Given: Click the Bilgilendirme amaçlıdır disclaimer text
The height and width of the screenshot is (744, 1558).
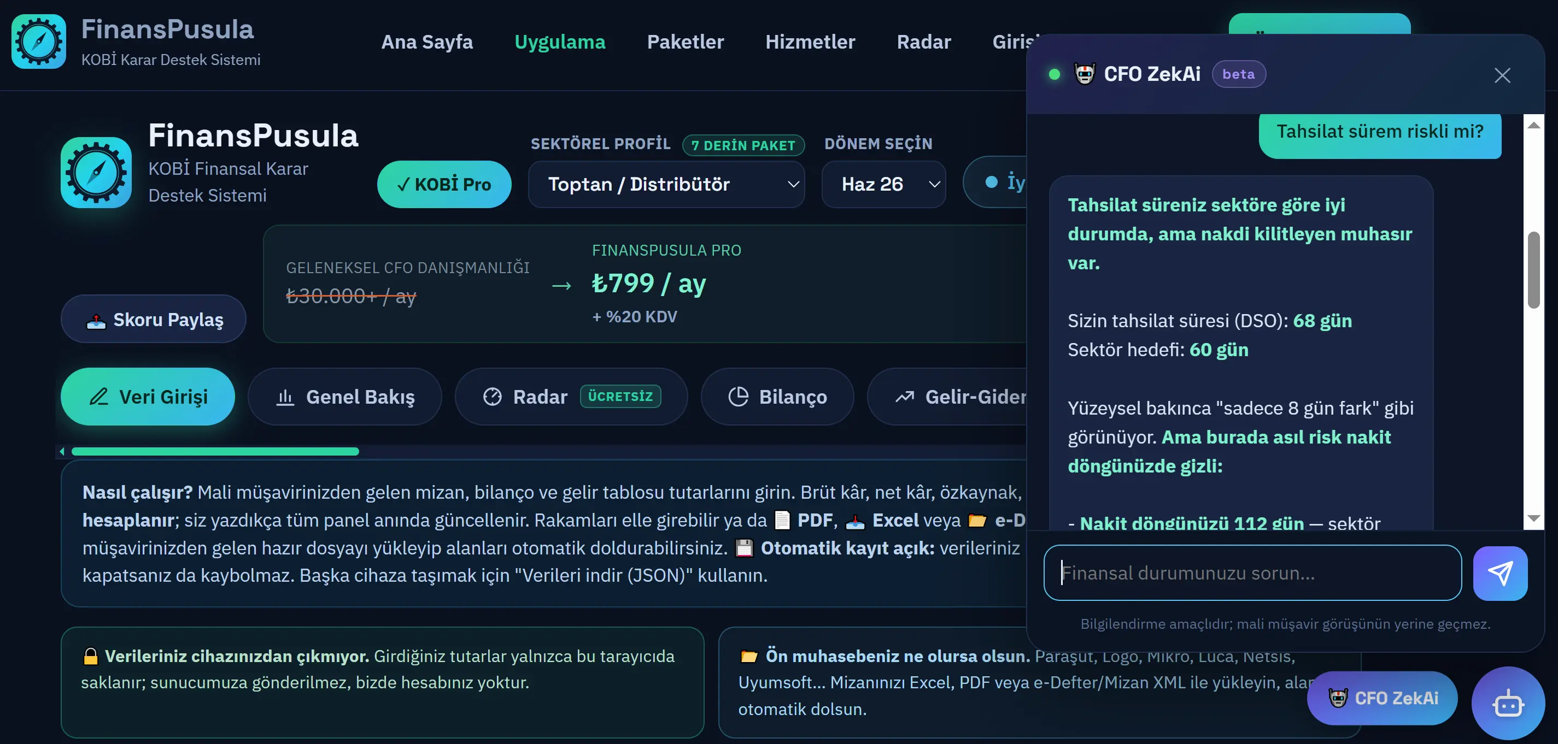Looking at the screenshot, I should click(1285, 624).
